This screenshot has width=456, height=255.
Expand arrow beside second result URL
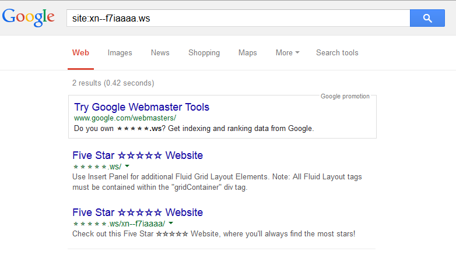171,223
